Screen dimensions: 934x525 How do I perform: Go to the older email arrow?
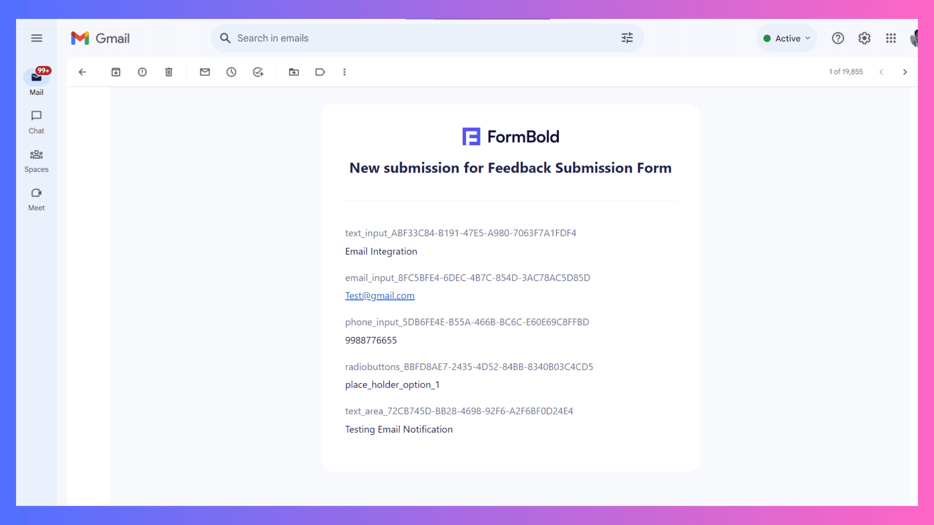point(905,72)
